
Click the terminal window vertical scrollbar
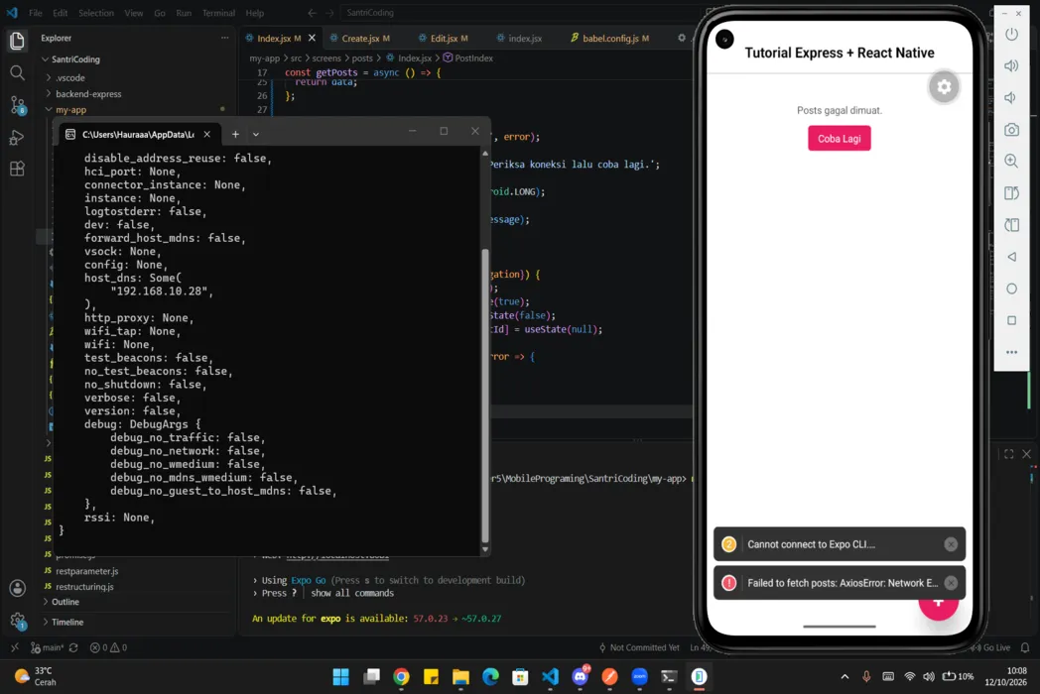coord(485,395)
